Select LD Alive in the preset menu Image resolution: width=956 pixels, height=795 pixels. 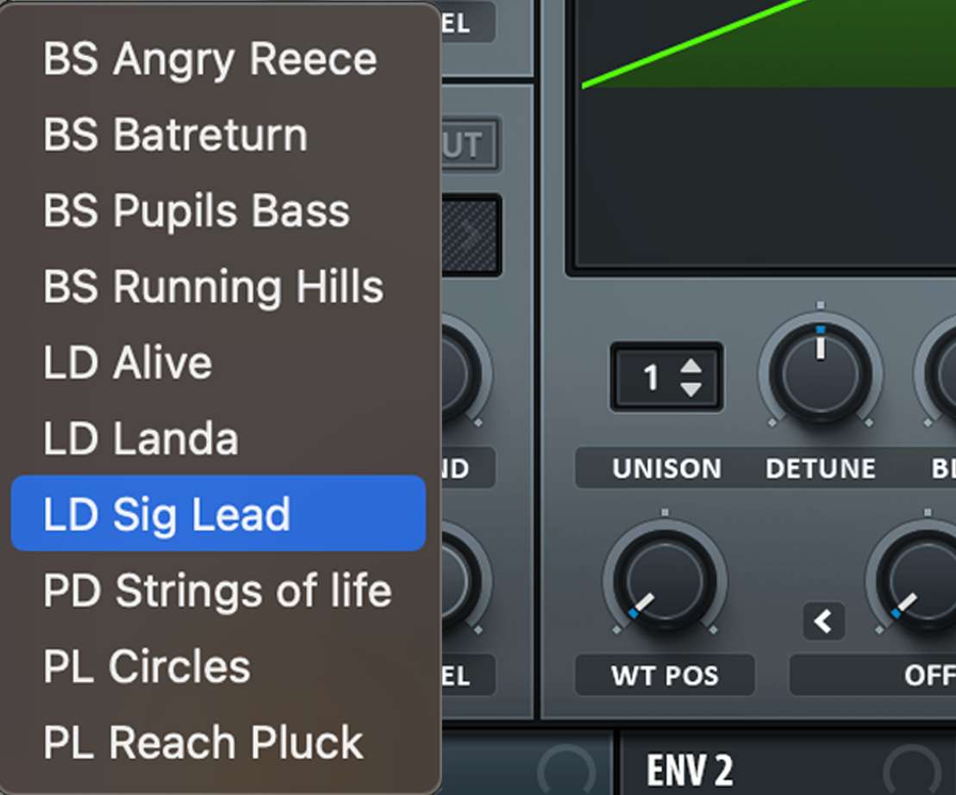[x=128, y=363]
